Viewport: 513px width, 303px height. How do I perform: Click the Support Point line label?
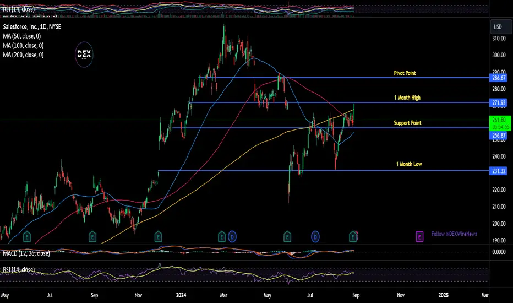[407, 123]
